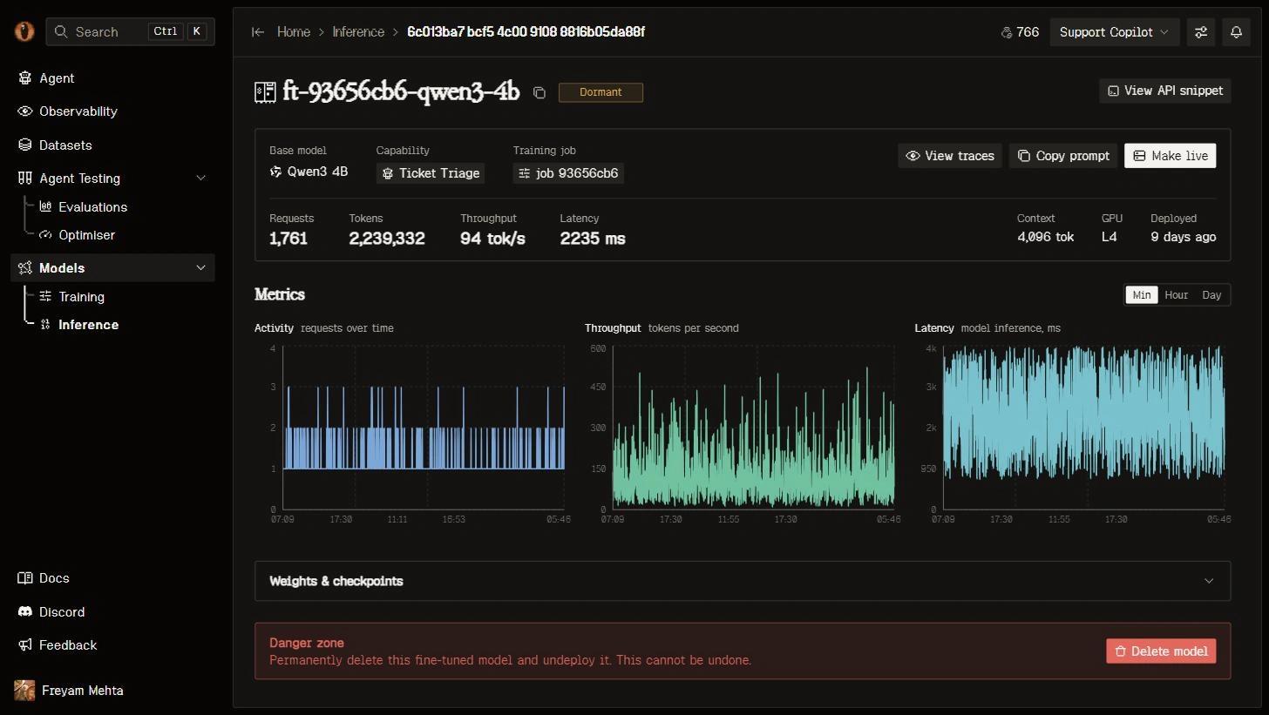Navigate to Home breadcrumb
This screenshot has width=1269, height=715.
coord(294,32)
